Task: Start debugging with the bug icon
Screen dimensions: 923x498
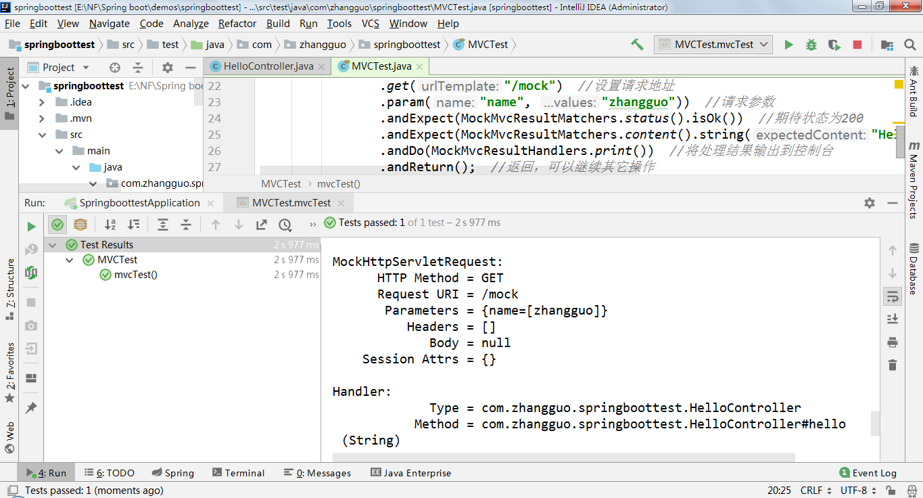Action: pos(811,45)
